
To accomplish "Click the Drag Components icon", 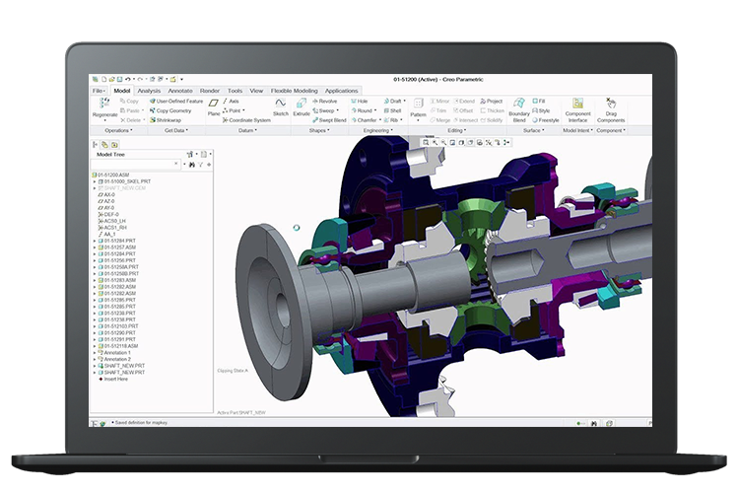I will pyautogui.click(x=611, y=108).
